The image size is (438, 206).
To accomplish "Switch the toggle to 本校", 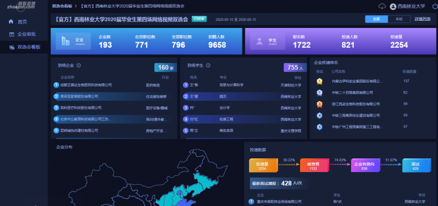I will coord(399,19).
